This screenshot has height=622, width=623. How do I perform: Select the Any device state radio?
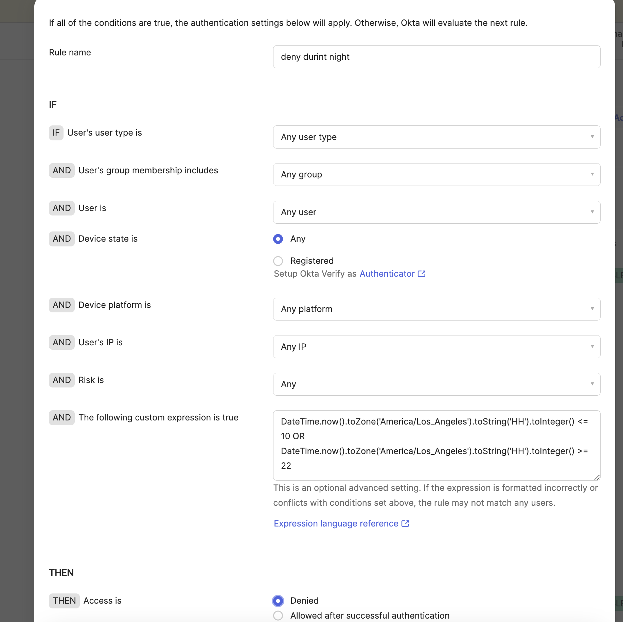coord(278,239)
